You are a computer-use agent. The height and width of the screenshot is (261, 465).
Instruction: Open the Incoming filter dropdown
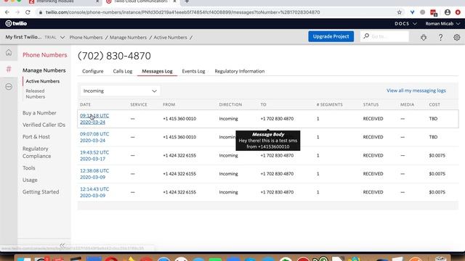click(120, 91)
